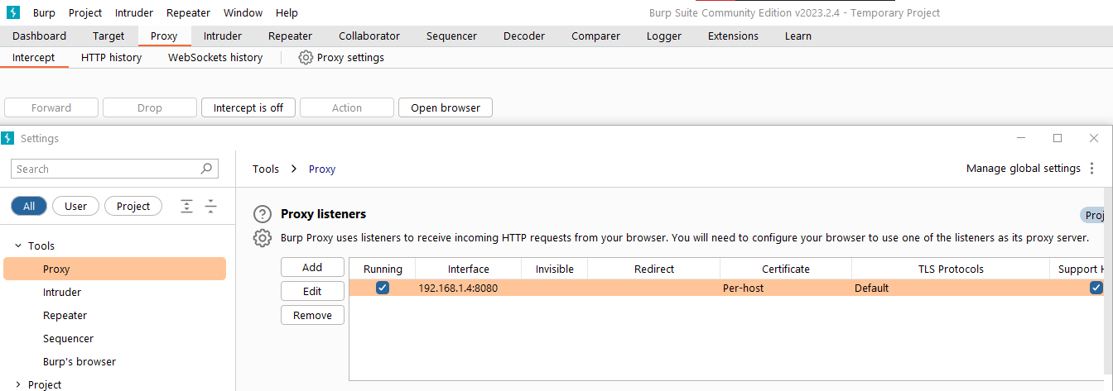The width and height of the screenshot is (1113, 391).
Task: Click the Settings search input field
Action: (x=106, y=169)
